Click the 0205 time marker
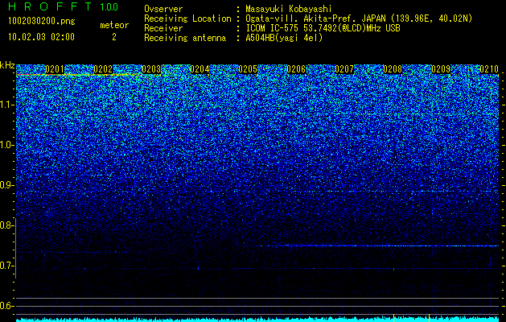The image size is (506, 322). pos(248,69)
